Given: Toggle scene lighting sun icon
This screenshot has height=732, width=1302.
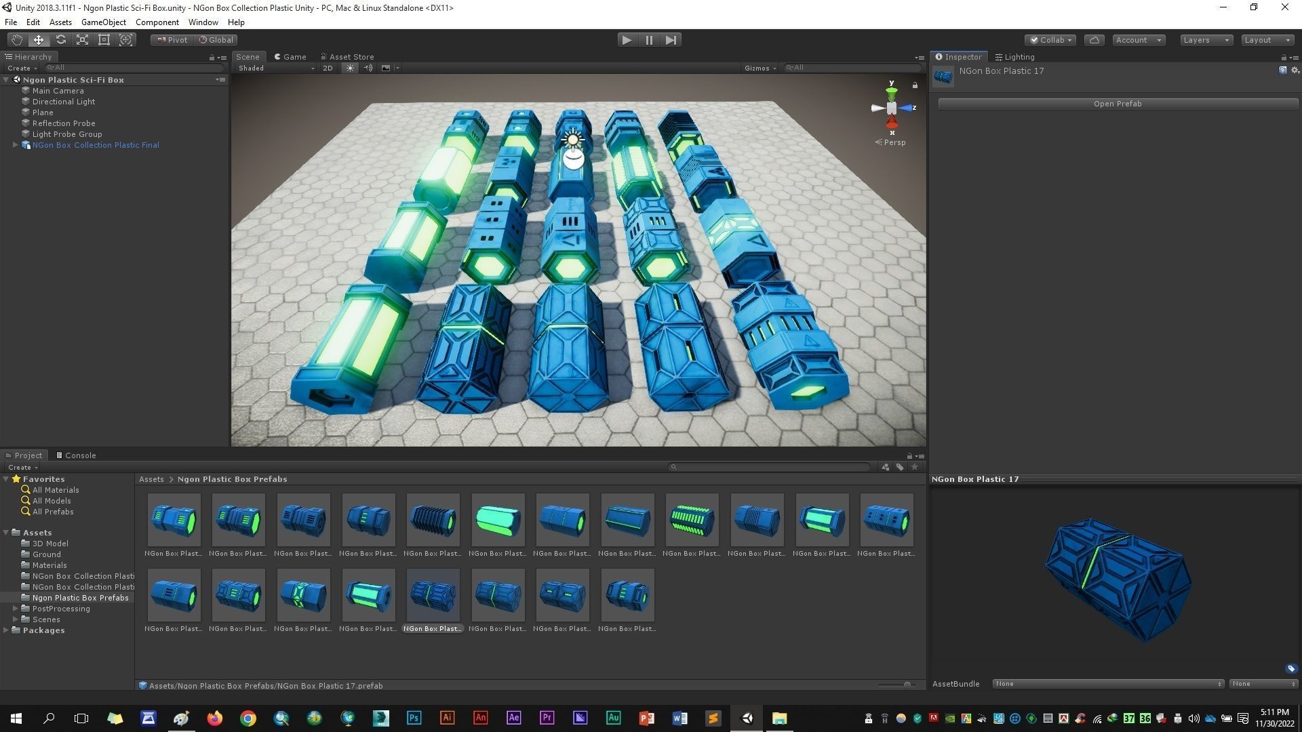Looking at the screenshot, I should [x=350, y=68].
